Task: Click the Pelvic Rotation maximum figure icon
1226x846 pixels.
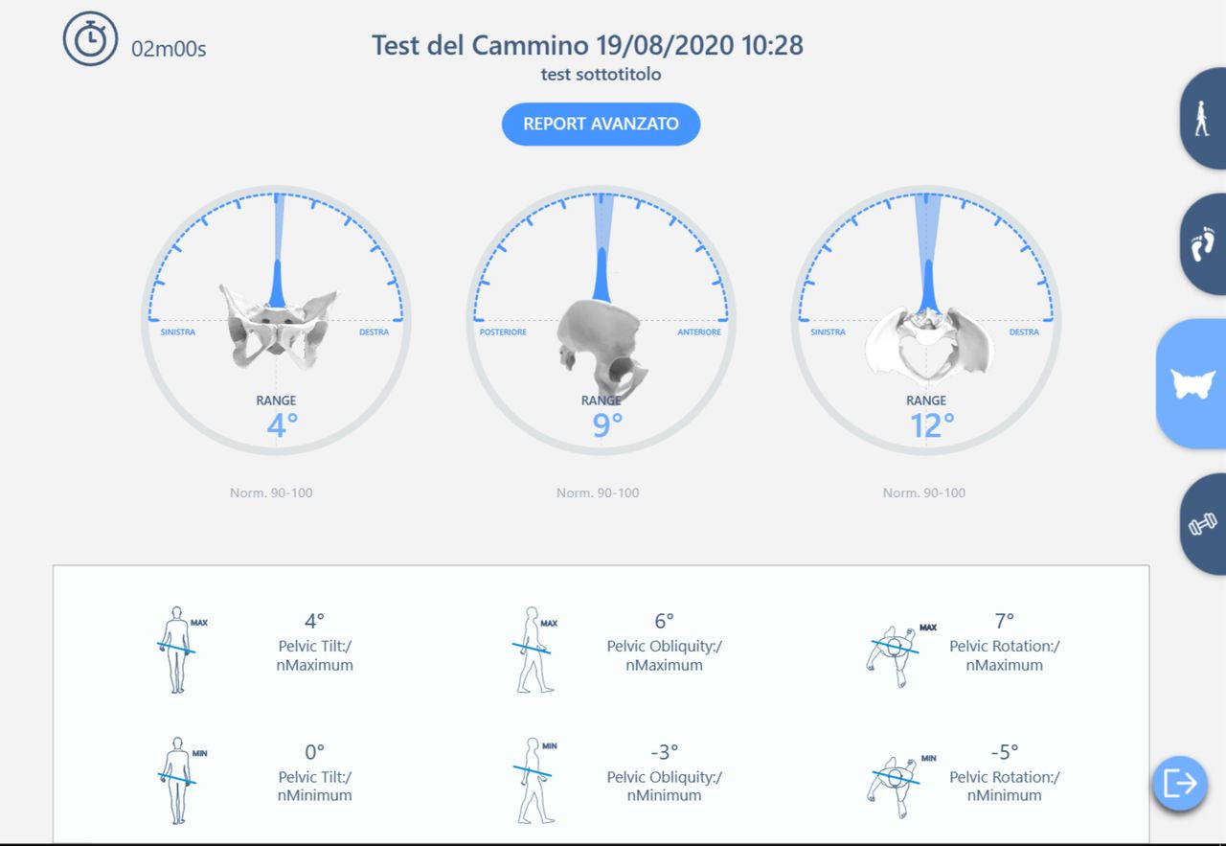Action: point(895,650)
